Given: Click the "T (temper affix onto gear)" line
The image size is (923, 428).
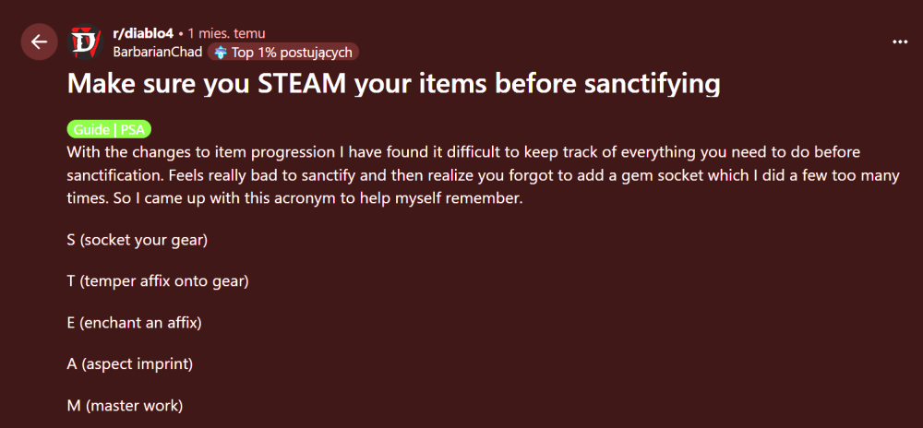Looking at the screenshot, I should coord(158,280).
